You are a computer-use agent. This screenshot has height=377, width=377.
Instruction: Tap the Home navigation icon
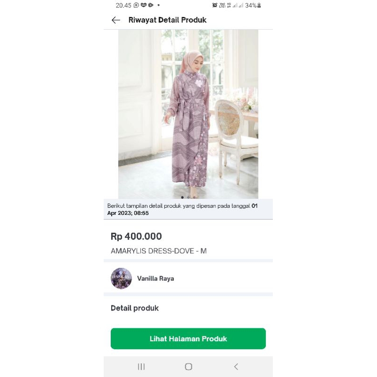[x=188, y=366]
